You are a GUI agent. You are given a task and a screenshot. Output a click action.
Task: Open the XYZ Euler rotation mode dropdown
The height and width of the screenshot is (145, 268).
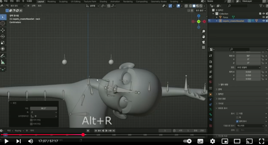coord(249,68)
